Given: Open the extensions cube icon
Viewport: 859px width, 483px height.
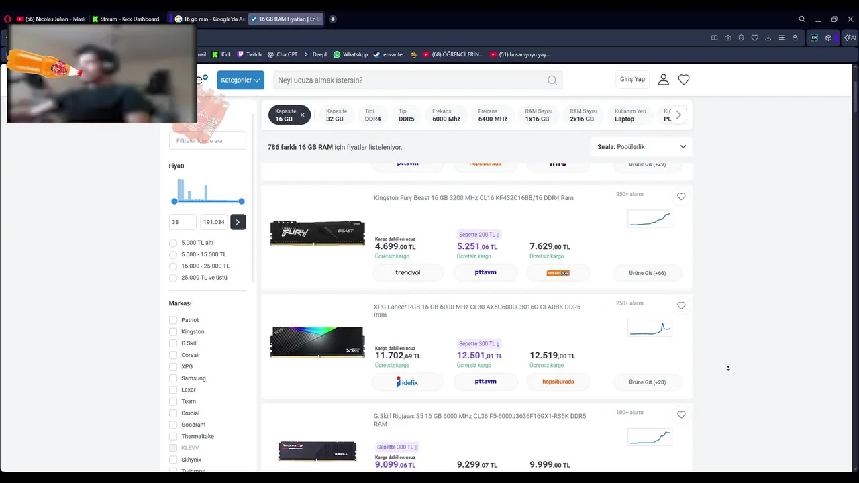Looking at the screenshot, I should [829, 38].
